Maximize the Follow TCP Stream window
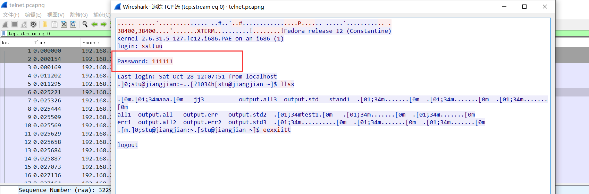 click(524, 7)
